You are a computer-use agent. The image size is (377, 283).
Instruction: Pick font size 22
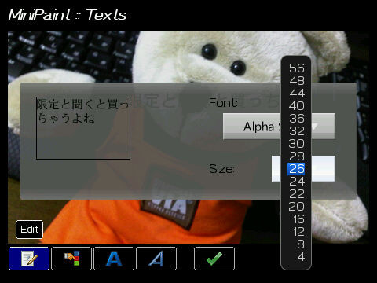click(297, 194)
